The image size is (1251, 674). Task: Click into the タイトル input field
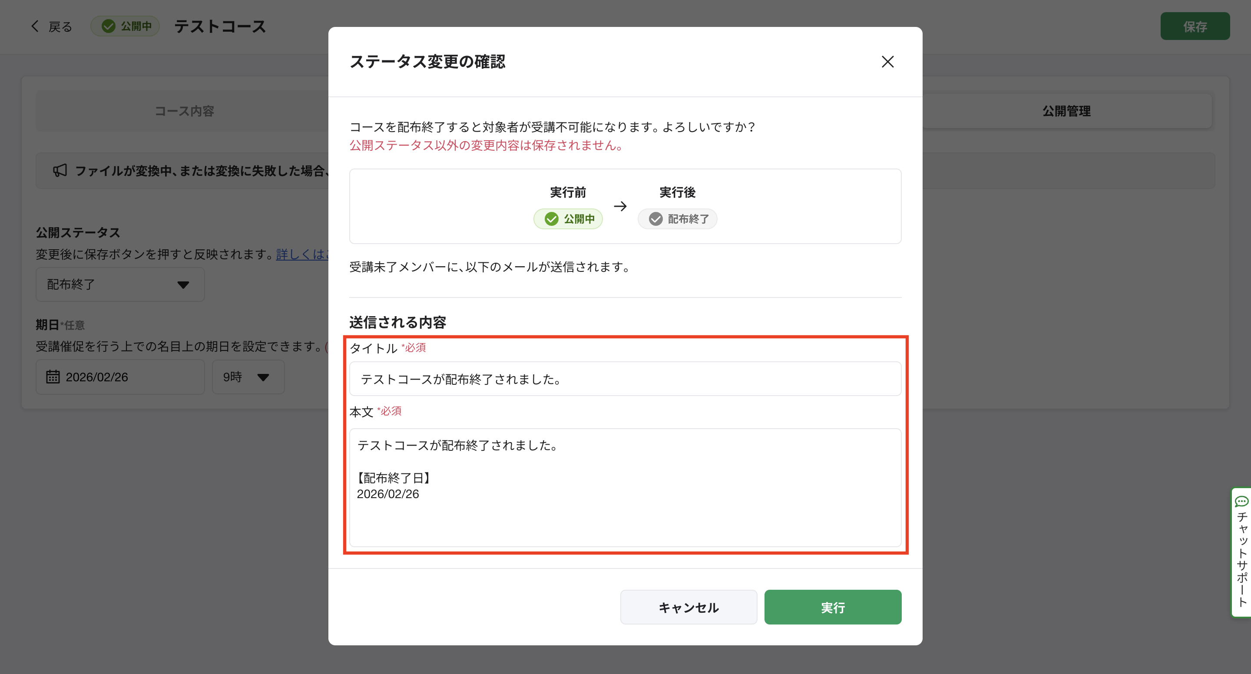[625, 379]
